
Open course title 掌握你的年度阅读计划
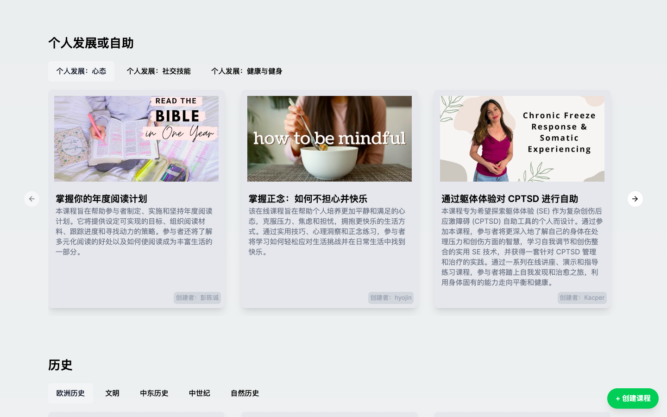(101, 199)
